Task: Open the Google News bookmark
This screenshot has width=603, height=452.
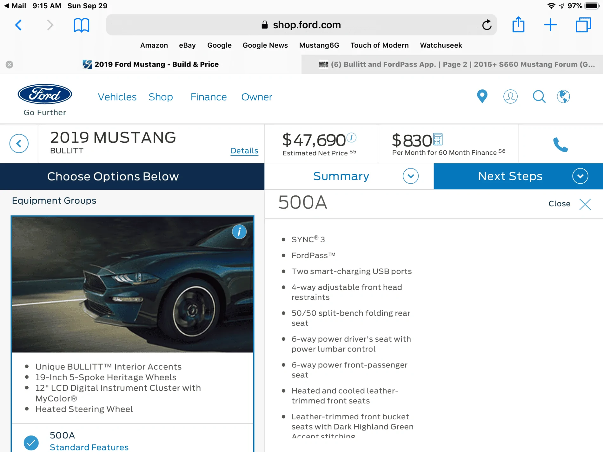Action: tap(265, 45)
